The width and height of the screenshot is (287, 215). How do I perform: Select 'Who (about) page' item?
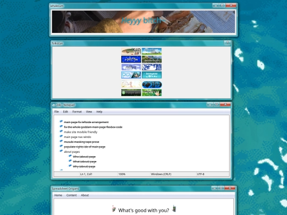click(x=84, y=157)
